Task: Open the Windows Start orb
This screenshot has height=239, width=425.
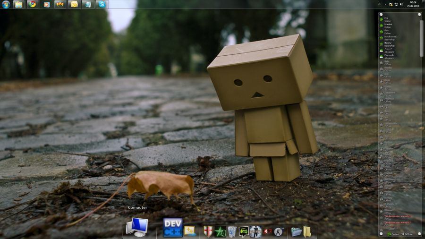Action: pyautogui.click(x=6, y=4)
